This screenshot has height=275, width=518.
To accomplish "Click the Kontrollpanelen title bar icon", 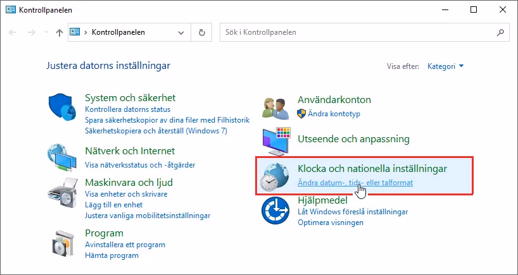I will click(x=11, y=10).
